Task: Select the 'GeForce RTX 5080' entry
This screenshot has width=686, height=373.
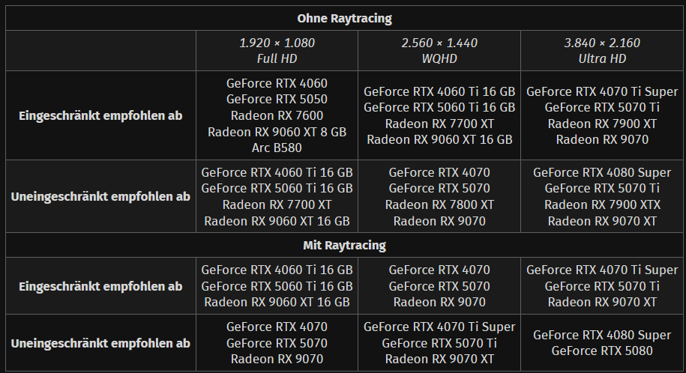Action: 602,351
